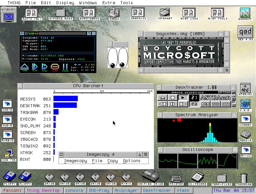The image size is (256, 194).
Task: Open the AtarIRC icon
Action: tap(245, 89)
